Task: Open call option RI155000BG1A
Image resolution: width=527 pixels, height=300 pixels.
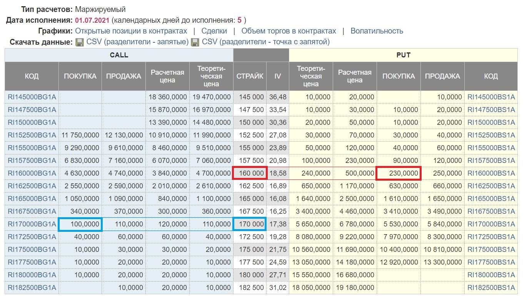Action: 32,148
